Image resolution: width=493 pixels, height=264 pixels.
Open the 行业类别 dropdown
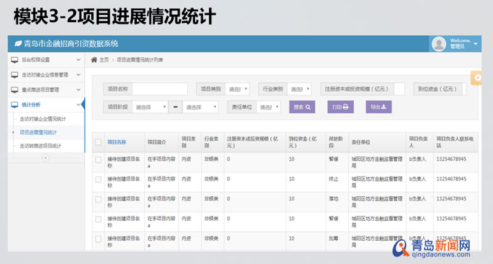(x=300, y=89)
